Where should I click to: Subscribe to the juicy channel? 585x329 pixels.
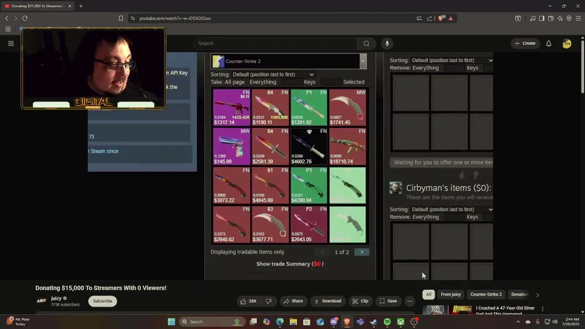(102, 301)
